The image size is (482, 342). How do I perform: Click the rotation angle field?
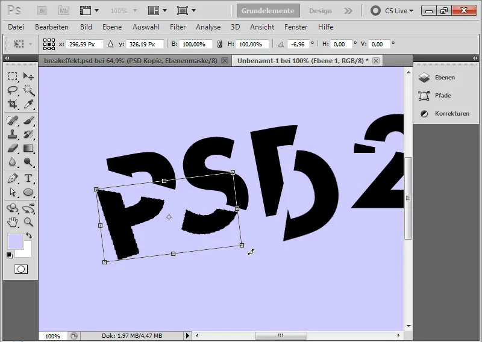click(298, 44)
